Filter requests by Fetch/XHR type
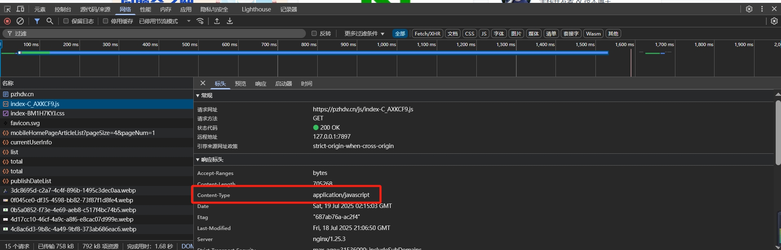 pos(427,33)
